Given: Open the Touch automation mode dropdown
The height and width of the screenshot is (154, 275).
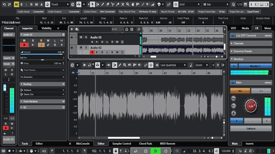Looking at the screenshot, I should [x=59, y=5].
